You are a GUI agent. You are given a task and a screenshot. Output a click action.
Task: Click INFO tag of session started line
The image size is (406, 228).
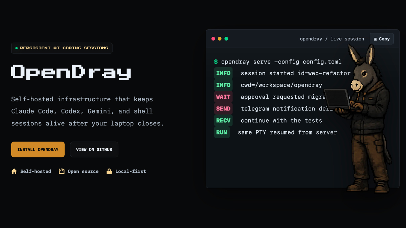point(223,73)
